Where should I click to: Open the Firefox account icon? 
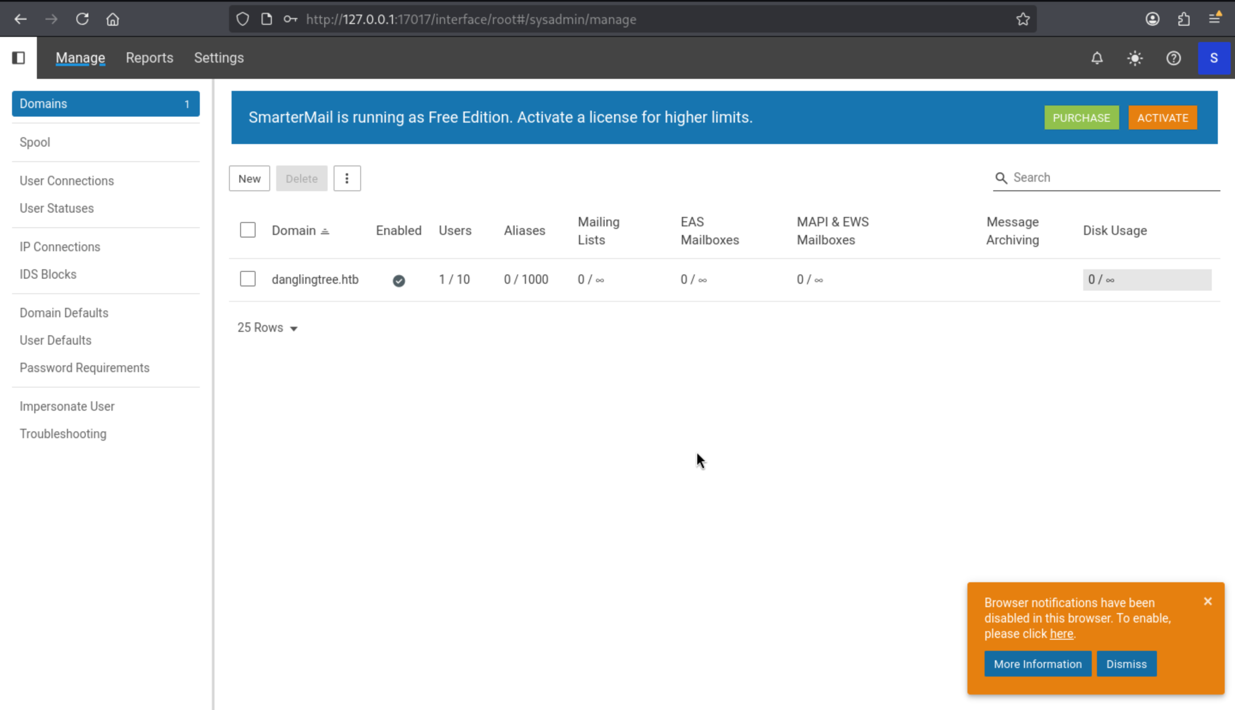point(1152,19)
